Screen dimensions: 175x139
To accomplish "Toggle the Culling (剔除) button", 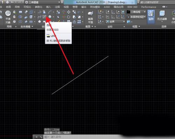I will 151,17.
